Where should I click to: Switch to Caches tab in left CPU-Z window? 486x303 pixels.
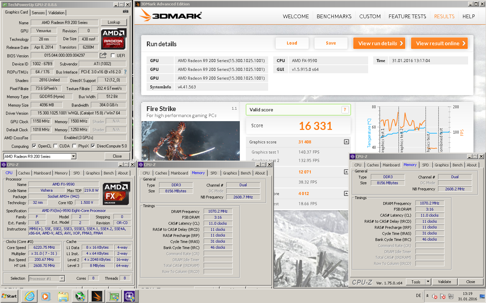pos(24,173)
